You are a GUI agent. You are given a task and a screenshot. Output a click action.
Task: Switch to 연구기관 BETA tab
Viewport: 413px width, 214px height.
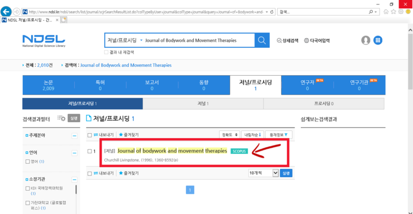pos(359,85)
